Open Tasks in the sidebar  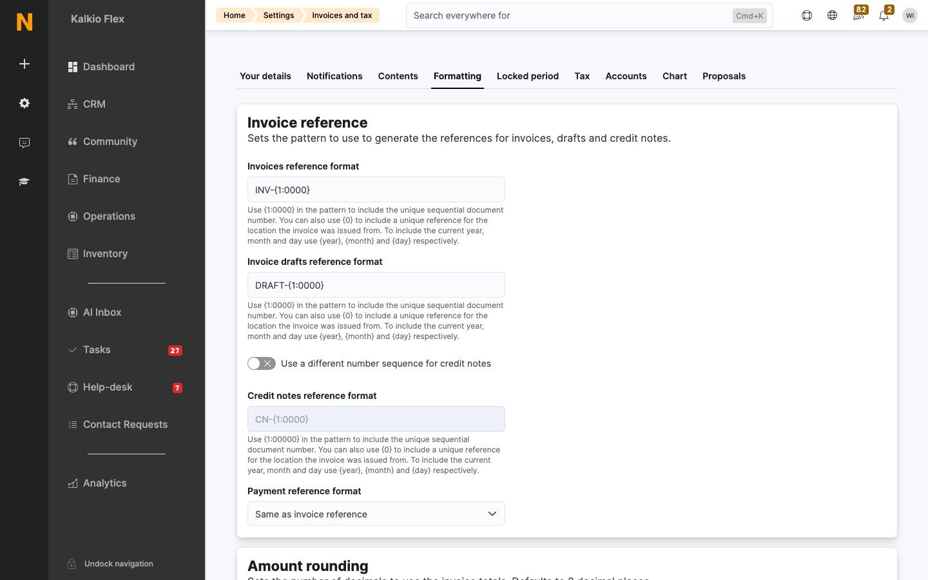tap(90, 350)
